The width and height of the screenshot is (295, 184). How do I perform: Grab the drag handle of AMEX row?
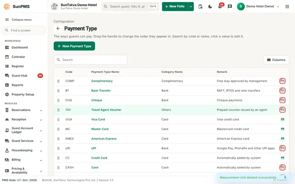[x=58, y=139]
